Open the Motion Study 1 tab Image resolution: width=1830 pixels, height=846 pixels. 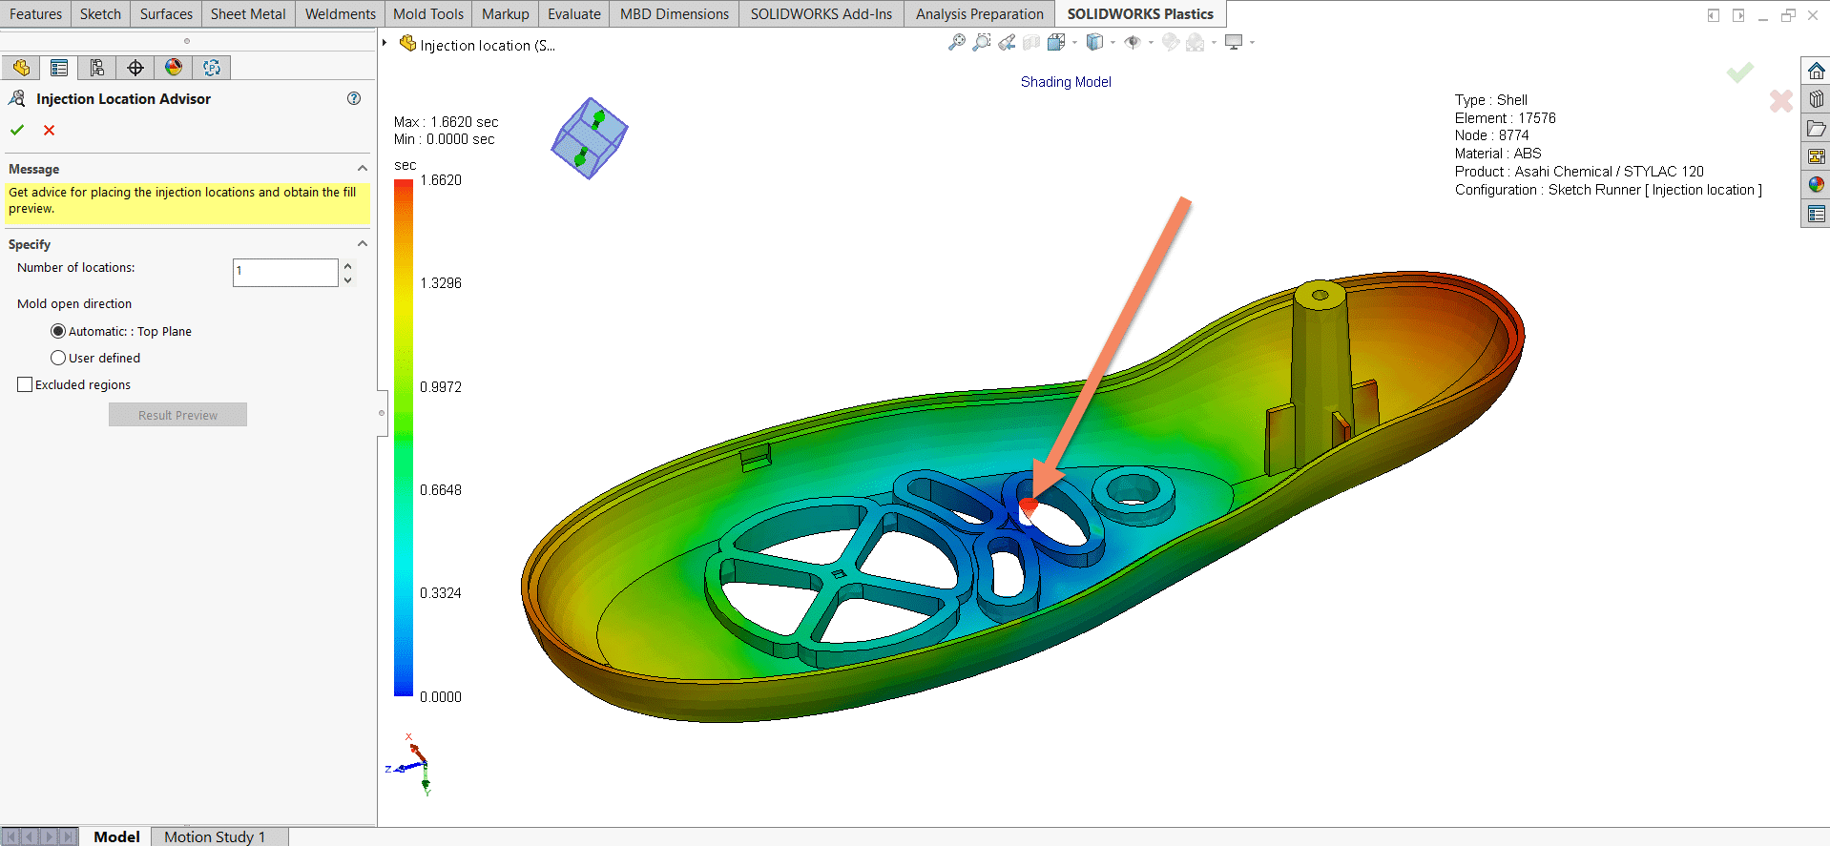click(x=214, y=836)
